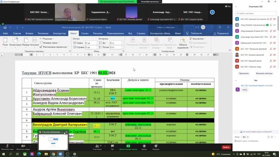Toggle Включить видео camera in Zoom

[23, 147]
